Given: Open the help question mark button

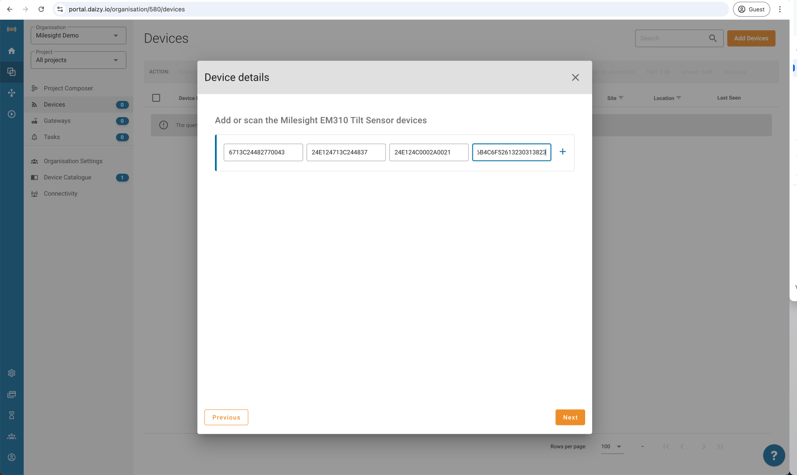Looking at the screenshot, I should coord(774,455).
